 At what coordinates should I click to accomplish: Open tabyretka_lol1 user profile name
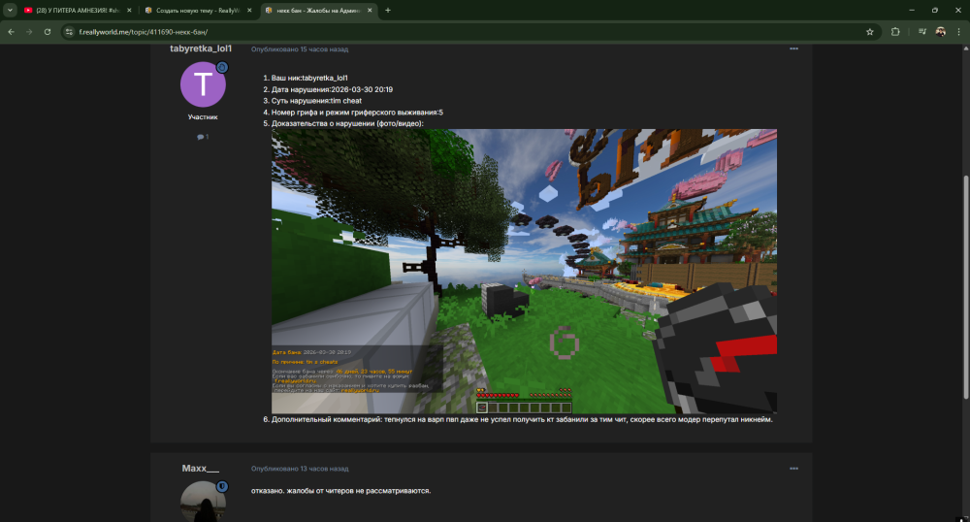(x=201, y=49)
